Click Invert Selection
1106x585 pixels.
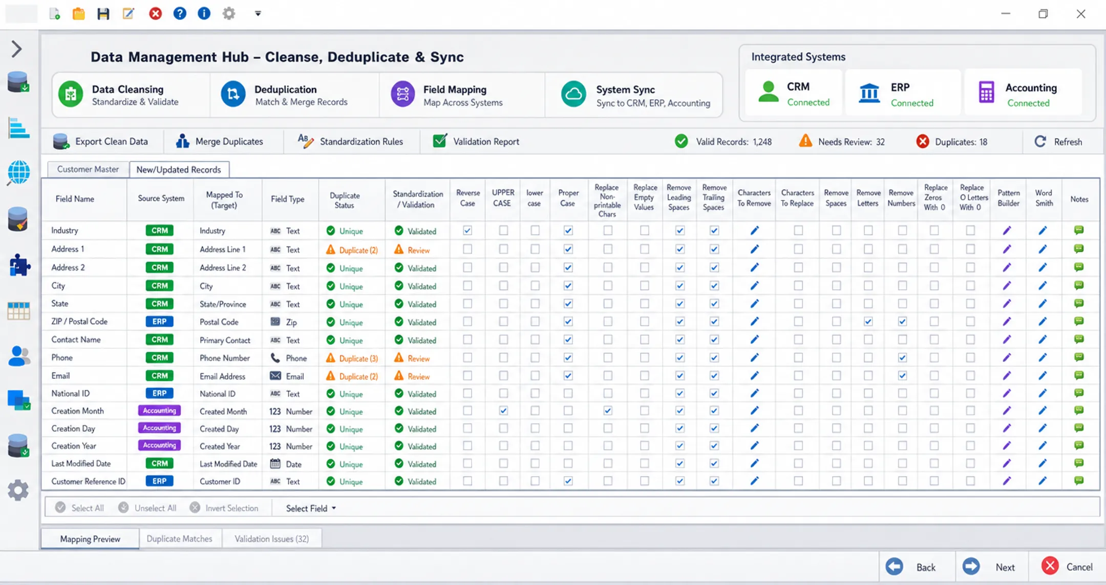tap(224, 508)
